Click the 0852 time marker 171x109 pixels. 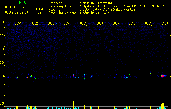(x=35, y=23)
